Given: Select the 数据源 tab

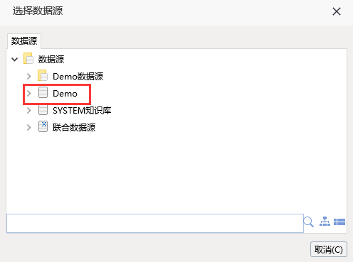Looking at the screenshot, I should (x=24, y=41).
